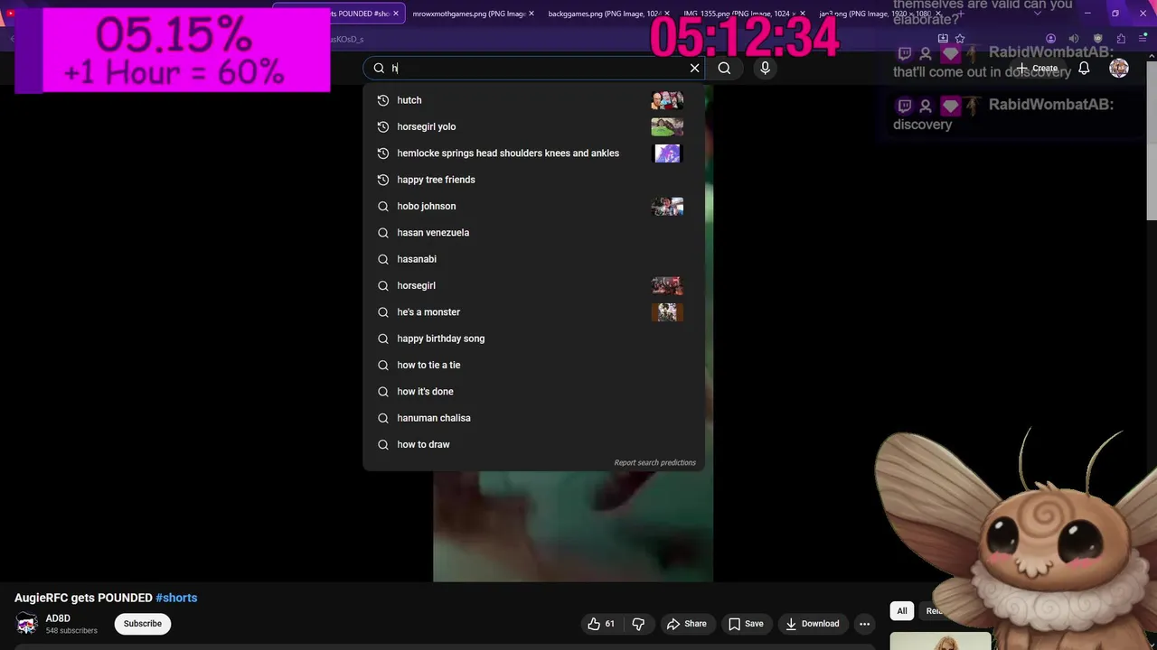The height and width of the screenshot is (650, 1157).
Task: Download the video
Action: pyautogui.click(x=812, y=624)
